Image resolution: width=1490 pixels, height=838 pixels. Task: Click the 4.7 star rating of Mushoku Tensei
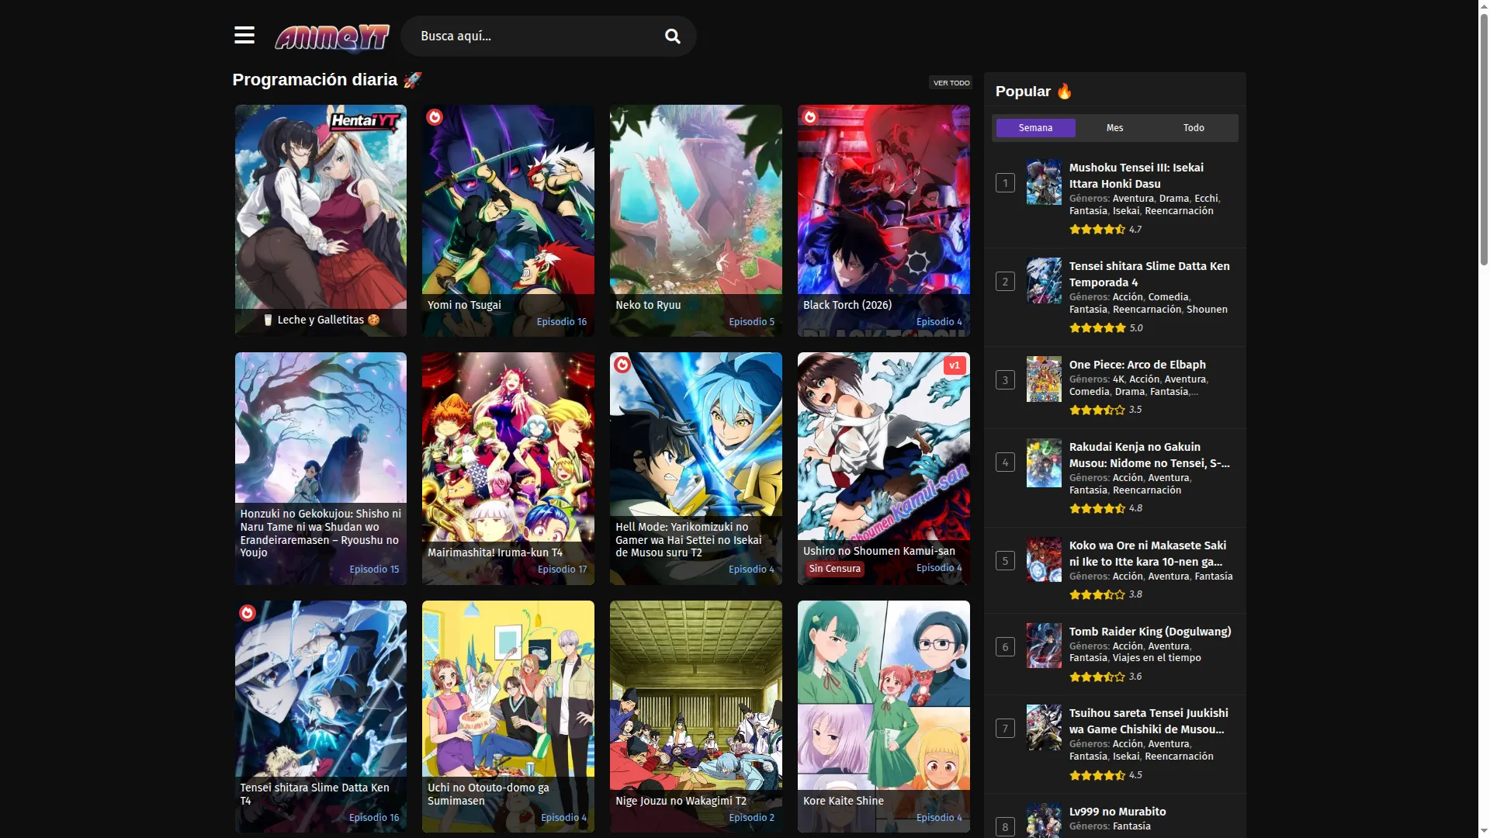(1105, 230)
